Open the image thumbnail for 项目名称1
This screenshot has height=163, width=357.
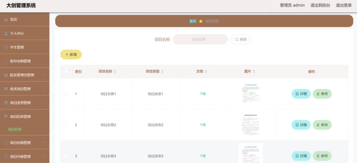pos(250,94)
